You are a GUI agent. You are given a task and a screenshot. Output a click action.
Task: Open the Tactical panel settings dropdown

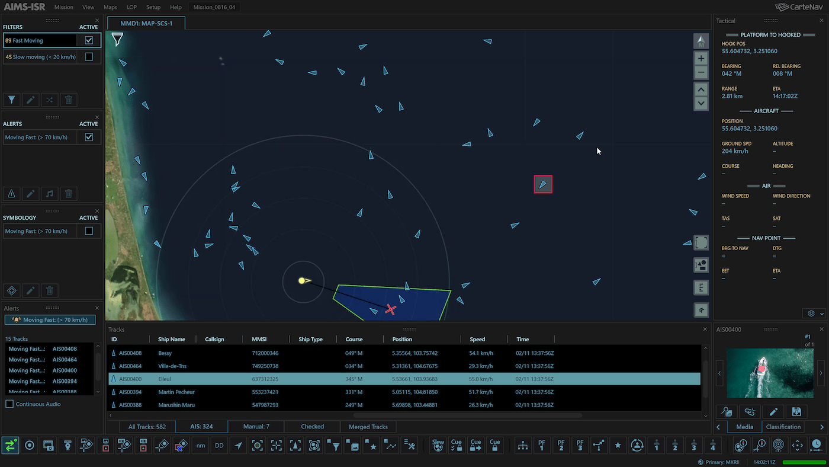point(815,313)
